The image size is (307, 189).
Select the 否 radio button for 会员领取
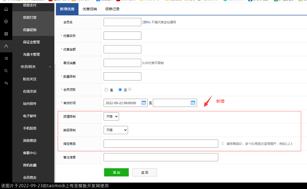click(x=120, y=90)
